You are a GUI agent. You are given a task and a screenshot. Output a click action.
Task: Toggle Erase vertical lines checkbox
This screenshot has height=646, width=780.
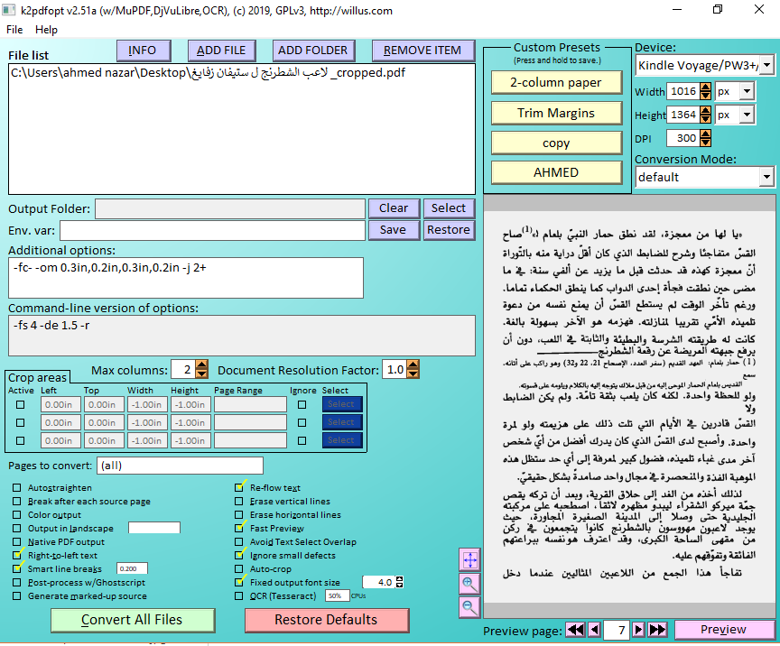239,502
